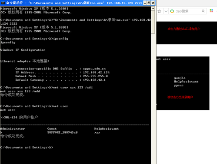217x164 pixels.
Task: Close the command prompt window
Action: tap(153, 3)
